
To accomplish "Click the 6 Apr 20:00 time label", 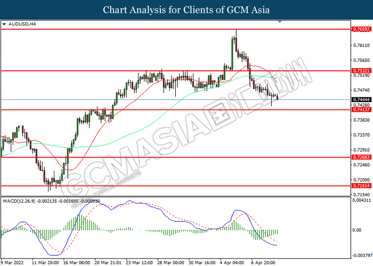I will pos(263,262).
